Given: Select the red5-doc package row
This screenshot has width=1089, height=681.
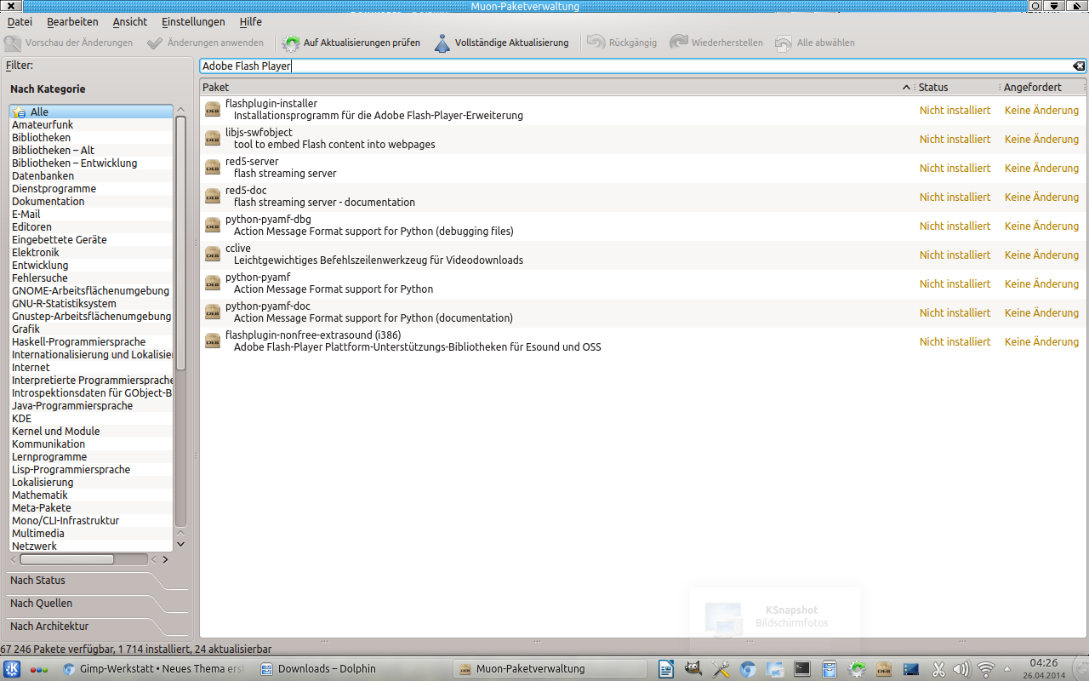Looking at the screenshot, I should [643, 197].
